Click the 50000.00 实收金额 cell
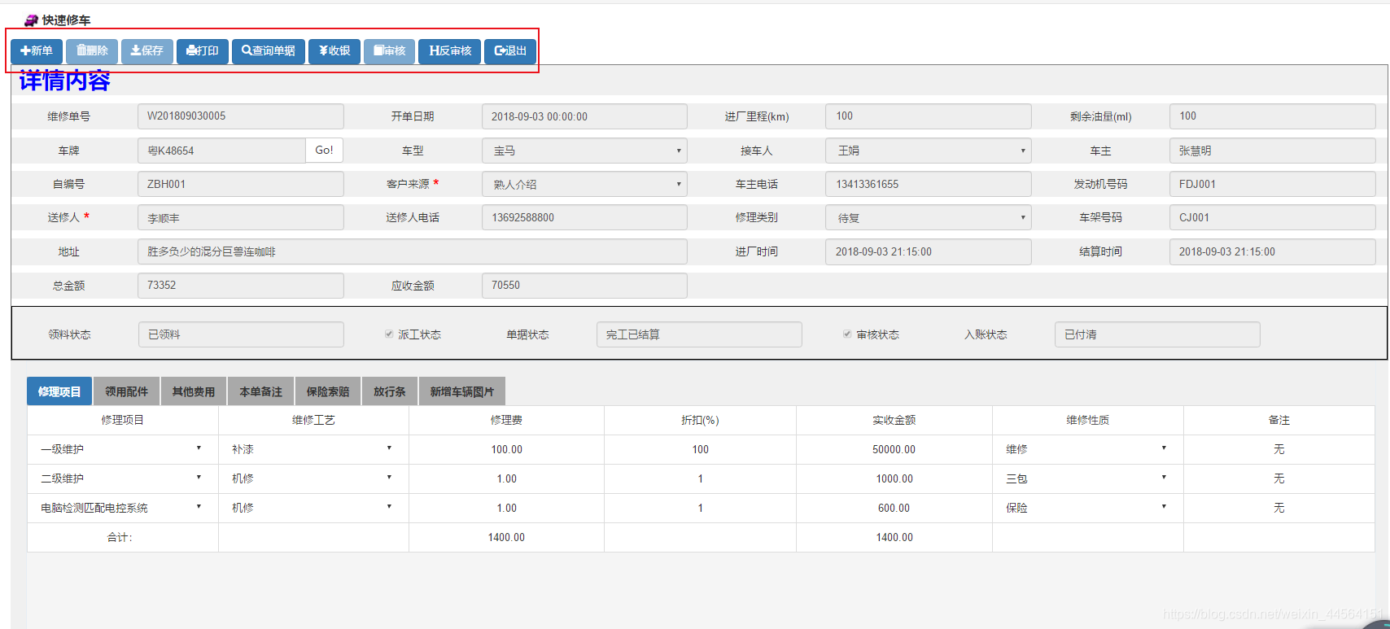The height and width of the screenshot is (629, 1390). point(894,449)
